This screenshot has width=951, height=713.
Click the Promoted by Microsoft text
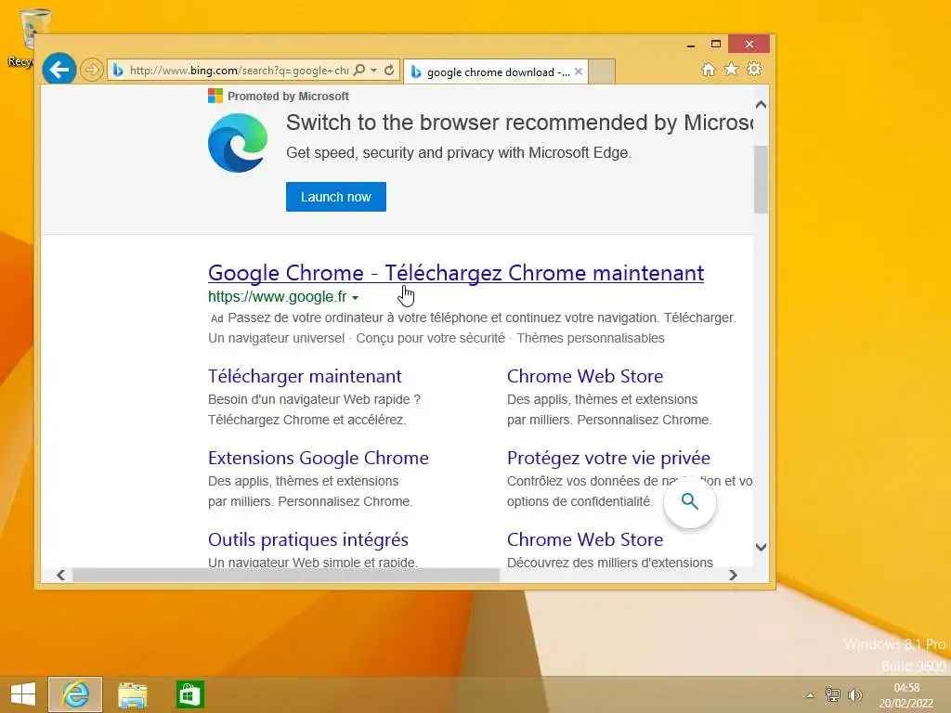tap(288, 96)
